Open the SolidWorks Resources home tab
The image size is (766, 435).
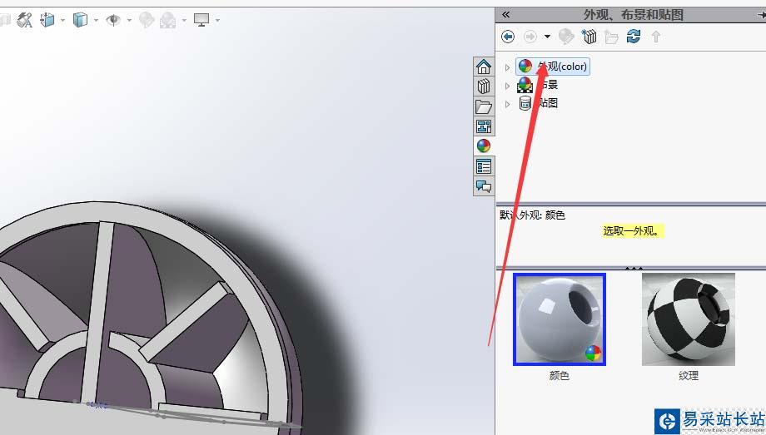coord(484,67)
